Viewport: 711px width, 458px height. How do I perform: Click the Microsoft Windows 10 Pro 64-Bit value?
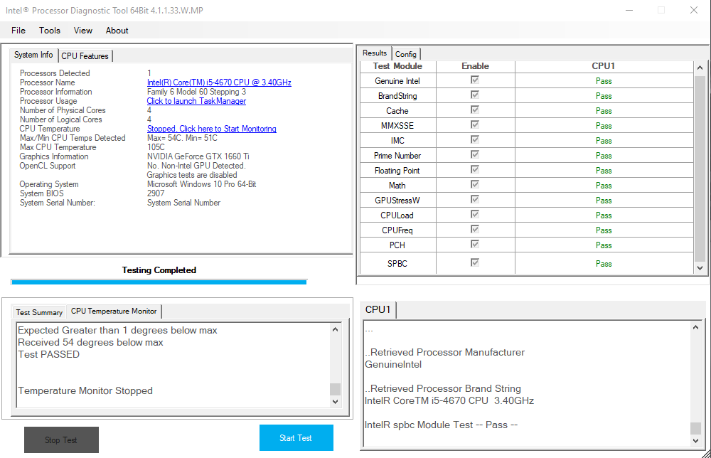tap(202, 184)
